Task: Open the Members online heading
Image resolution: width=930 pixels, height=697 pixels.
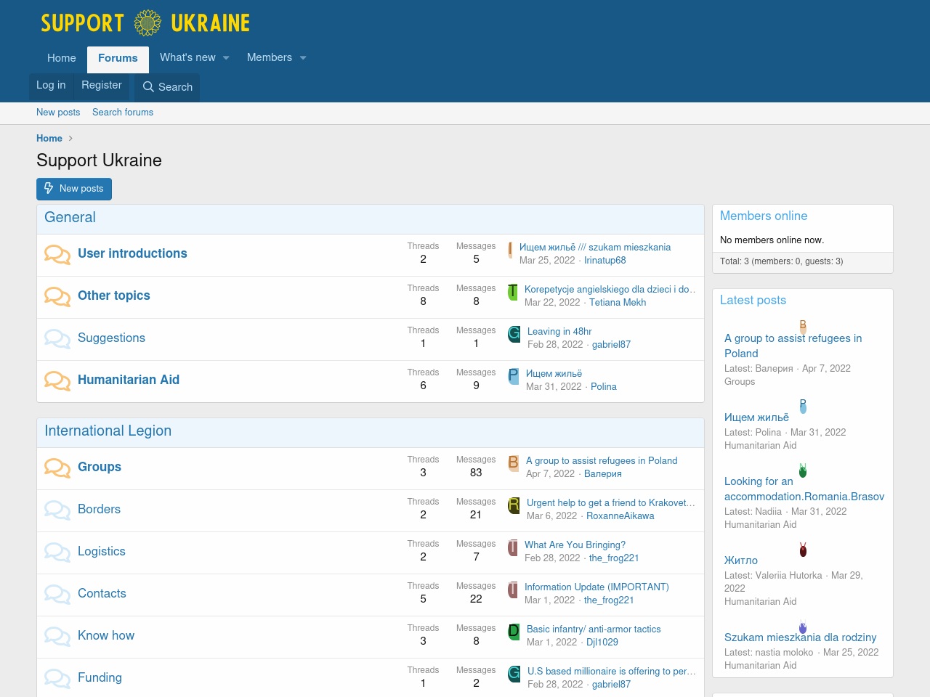Action: coord(764,216)
